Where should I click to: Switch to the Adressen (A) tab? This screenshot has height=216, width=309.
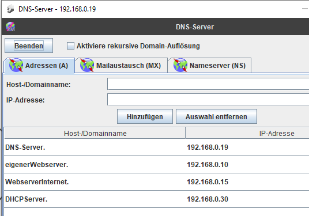pyautogui.click(x=39, y=65)
